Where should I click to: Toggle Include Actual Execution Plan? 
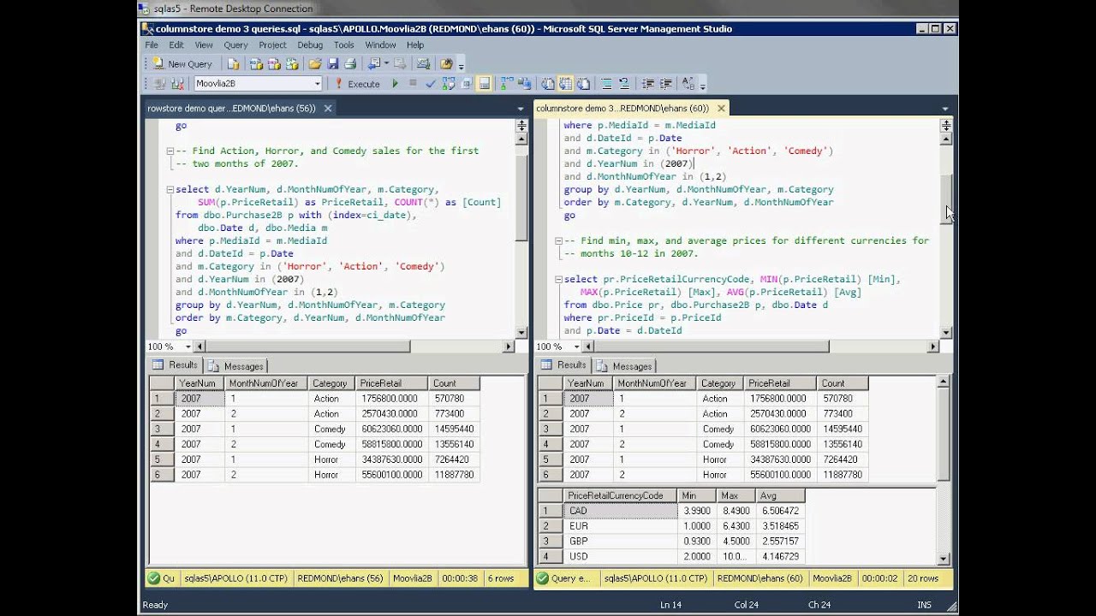(x=506, y=84)
